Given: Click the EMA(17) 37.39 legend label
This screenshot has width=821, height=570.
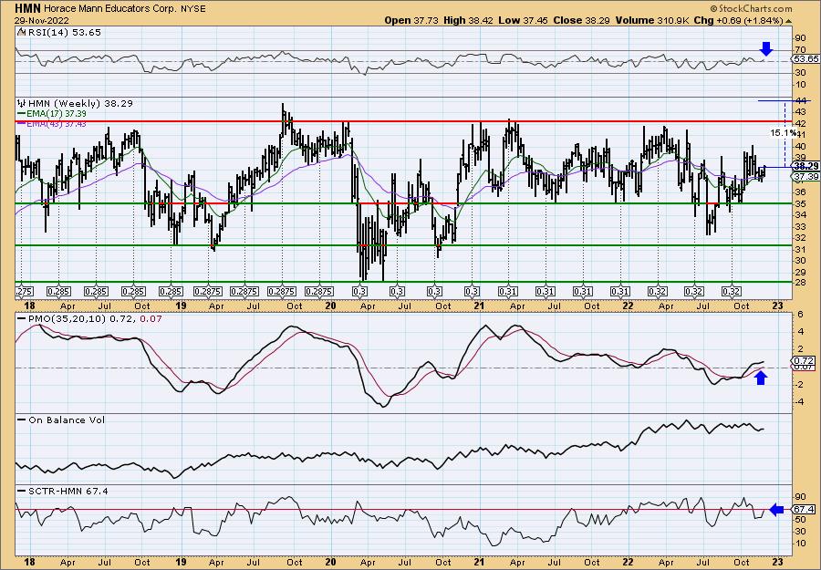Looking at the screenshot, I should click(x=57, y=114).
